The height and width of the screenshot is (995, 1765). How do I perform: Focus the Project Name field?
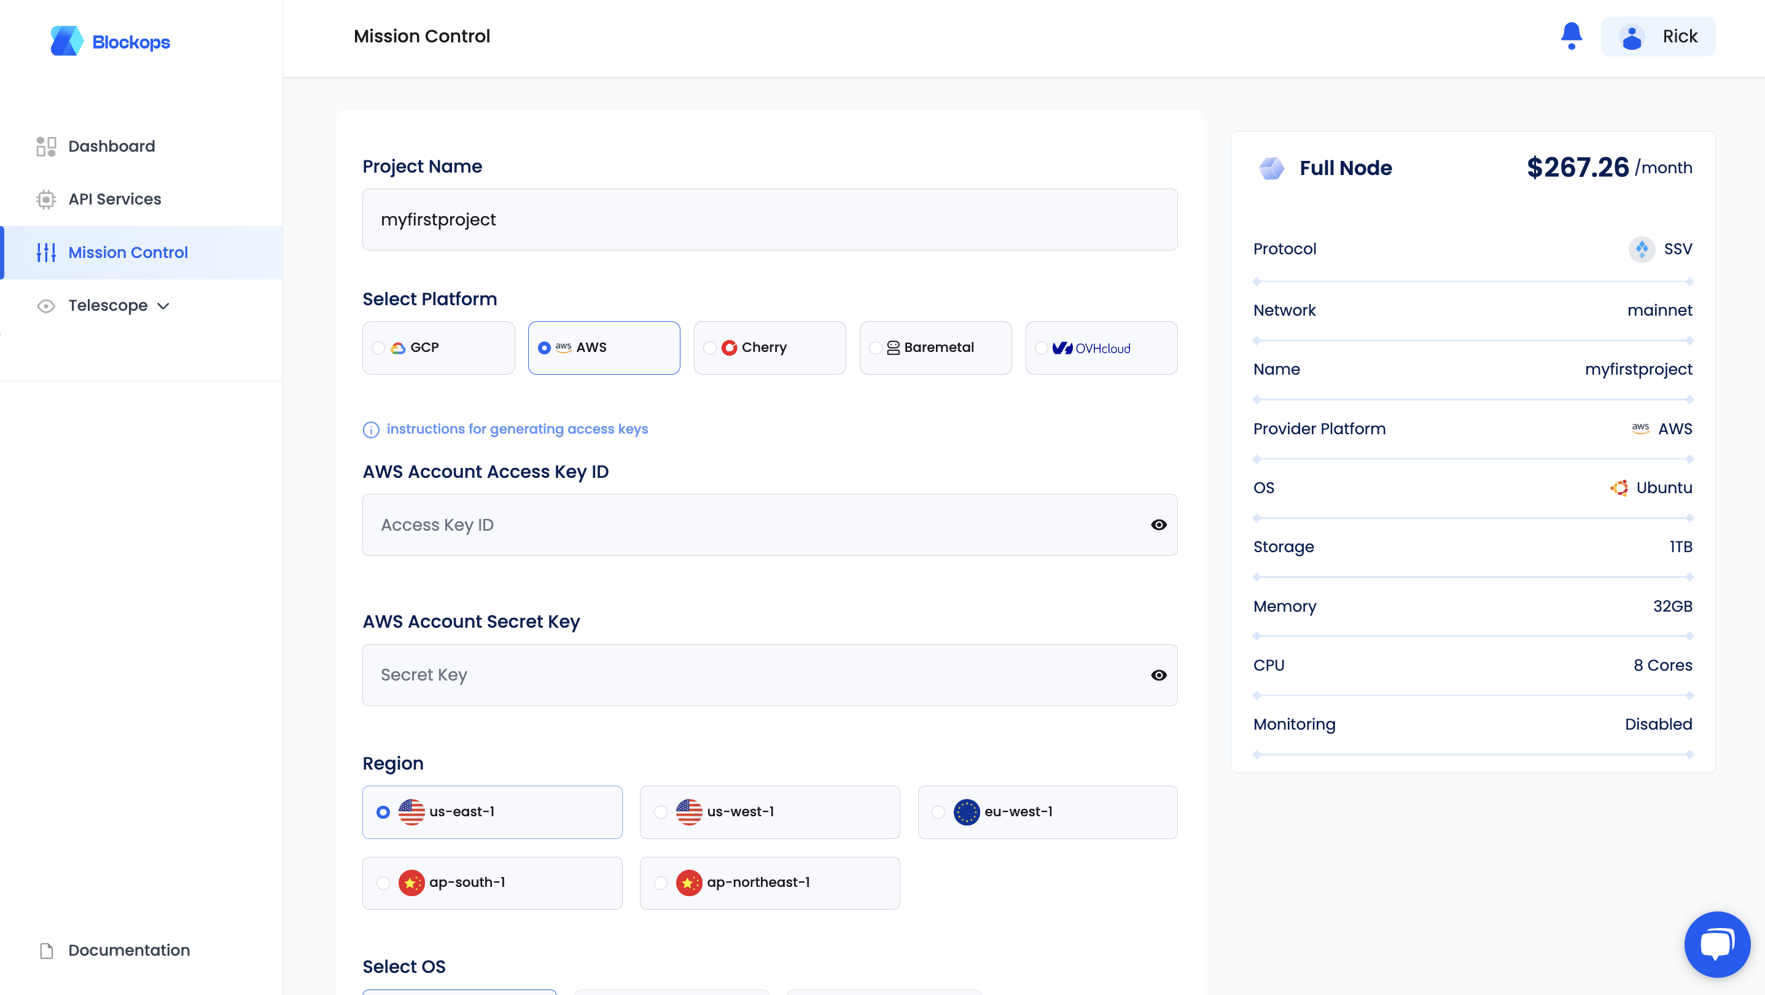tap(770, 219)
